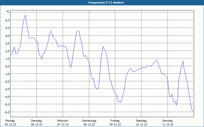Click the Sonntag day label
Screen dimensions: 204x127
168,121
